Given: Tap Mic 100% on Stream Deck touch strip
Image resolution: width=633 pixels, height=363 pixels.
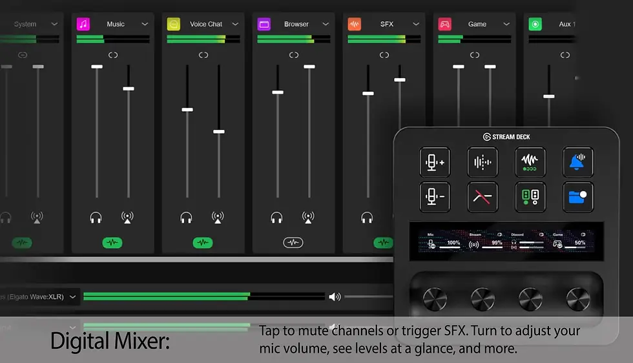Looking at the screenshot, I should 444,242.
